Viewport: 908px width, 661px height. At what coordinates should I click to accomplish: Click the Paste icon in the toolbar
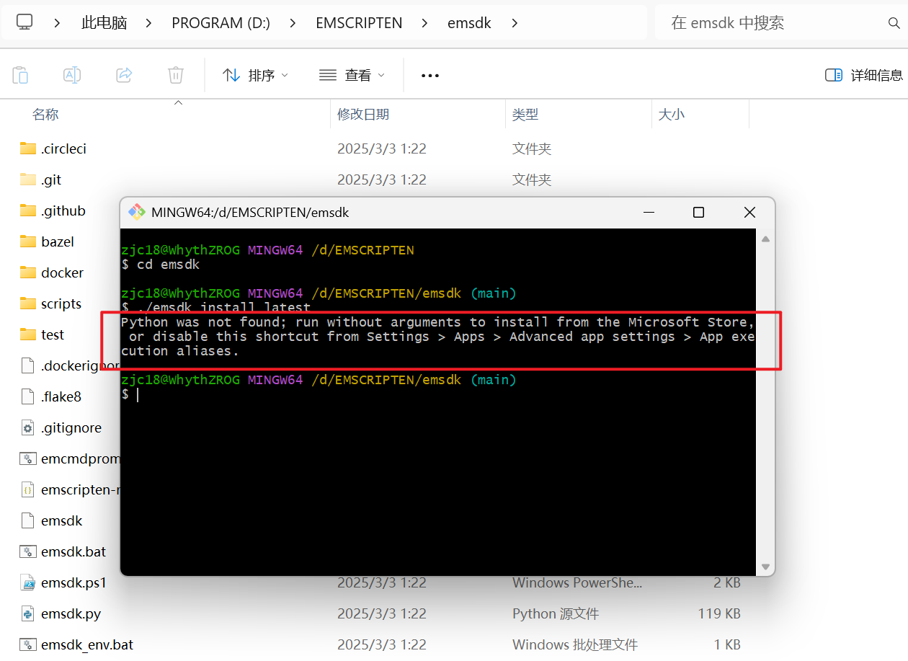click(20, 74)
